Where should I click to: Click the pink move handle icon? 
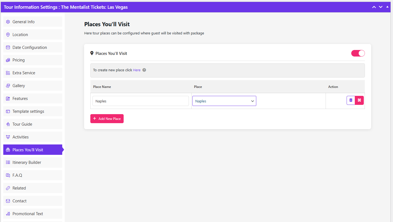359,100
